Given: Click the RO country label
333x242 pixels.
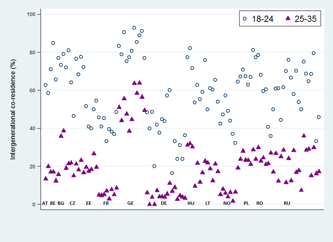Looking at the screenshot, I should point(260,203).
